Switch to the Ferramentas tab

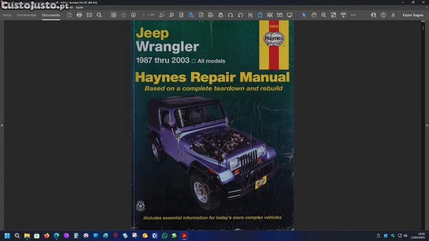(x=26, y=15)
